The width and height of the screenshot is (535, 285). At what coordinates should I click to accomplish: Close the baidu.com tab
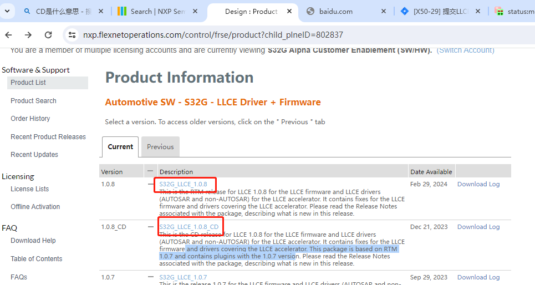384,11
